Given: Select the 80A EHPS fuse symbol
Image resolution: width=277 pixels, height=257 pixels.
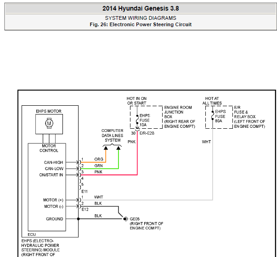Looking at the screenshot, I should (x=213, y=115).
